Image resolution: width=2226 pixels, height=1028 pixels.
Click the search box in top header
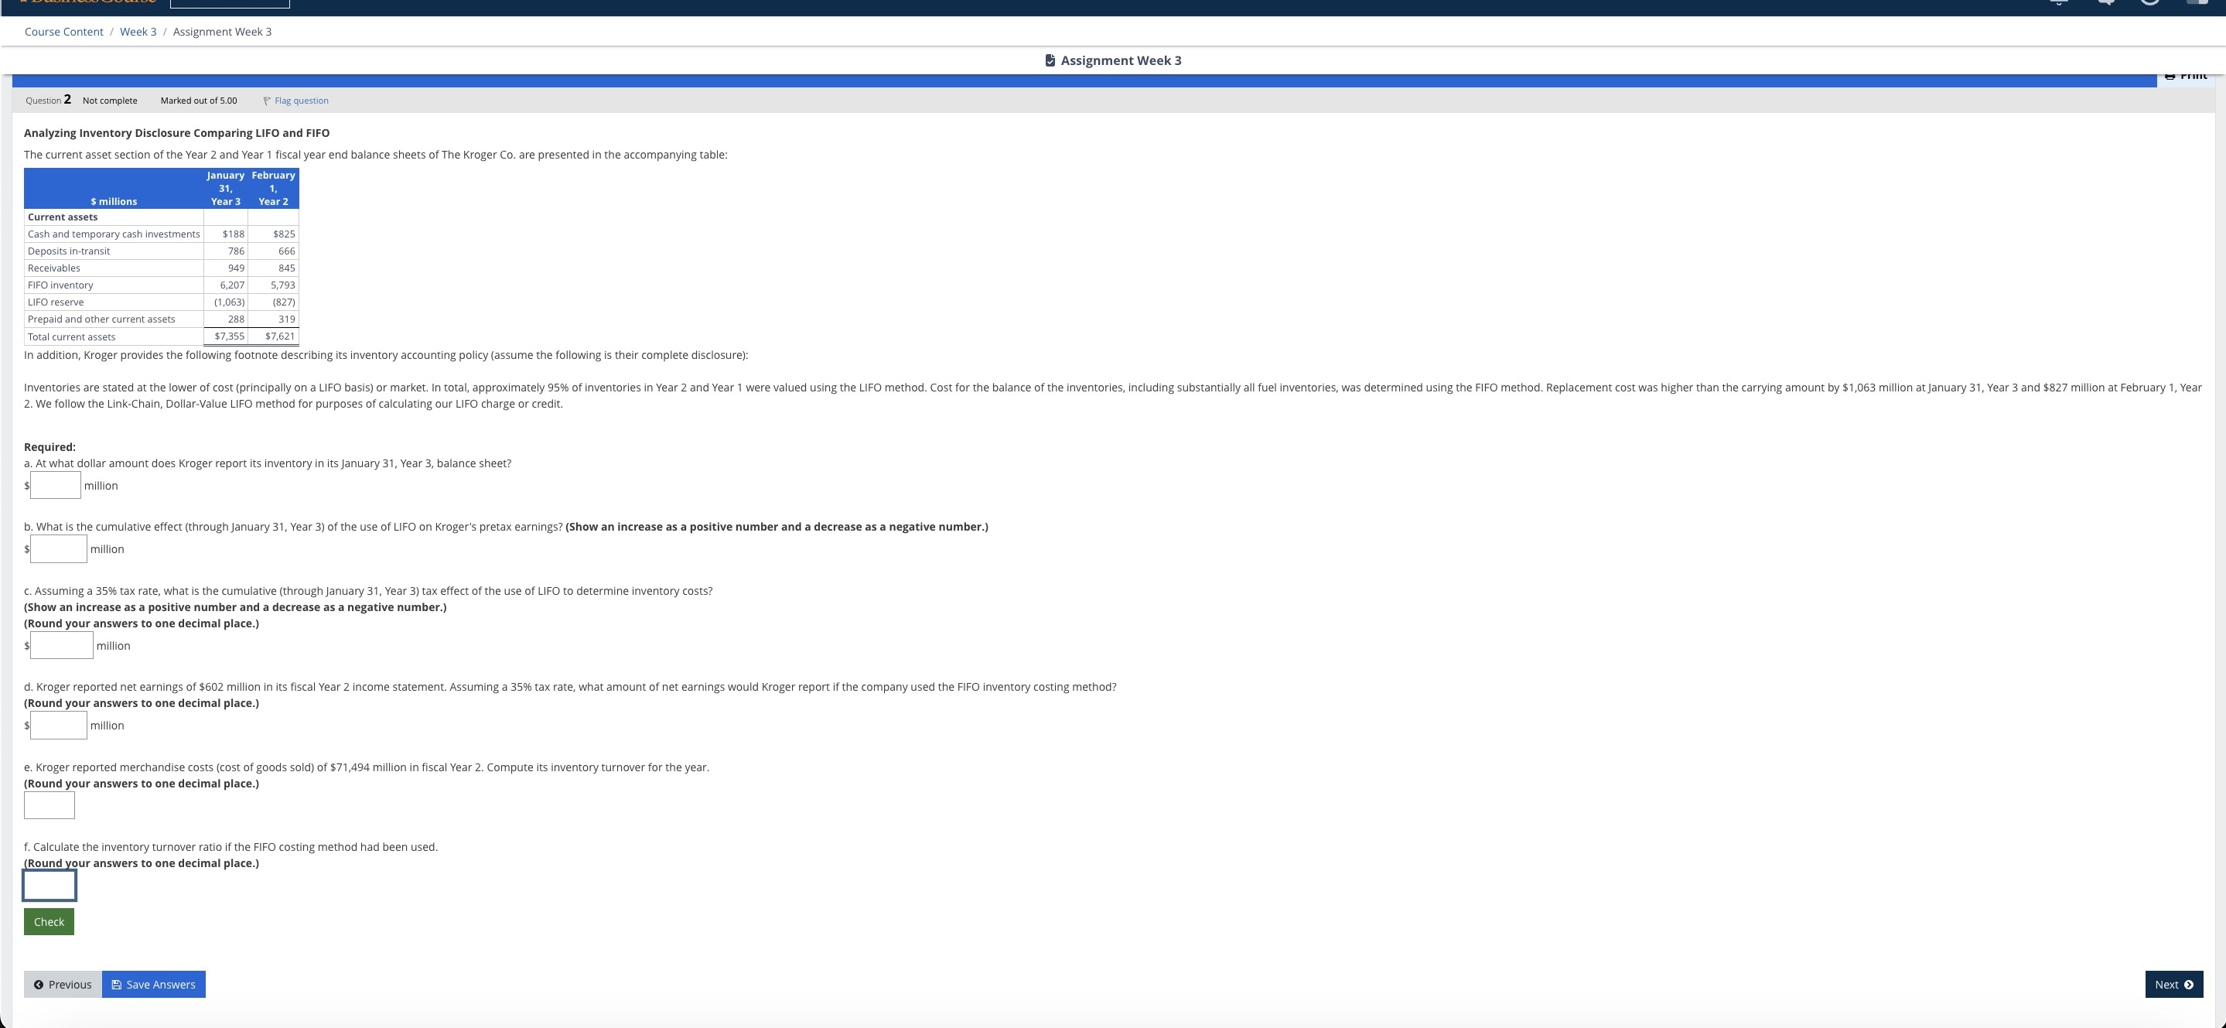coord(230,3)
